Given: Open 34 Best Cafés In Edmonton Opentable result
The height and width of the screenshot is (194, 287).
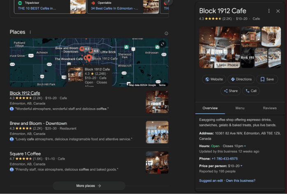Looking at the screenshot, I should point(115,8).
